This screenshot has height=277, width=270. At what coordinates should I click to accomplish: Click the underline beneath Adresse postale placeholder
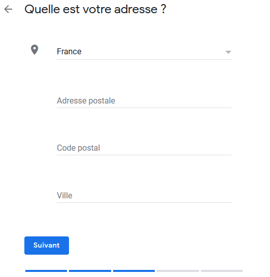[x=144, y=108]
